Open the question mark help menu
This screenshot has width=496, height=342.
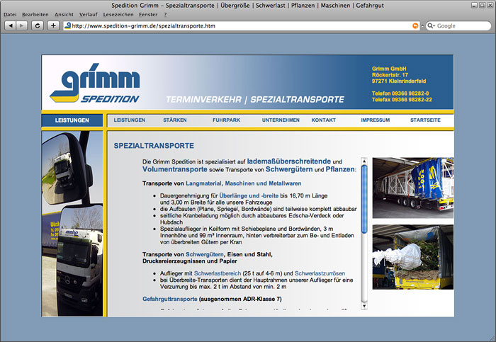click(165, 15)
